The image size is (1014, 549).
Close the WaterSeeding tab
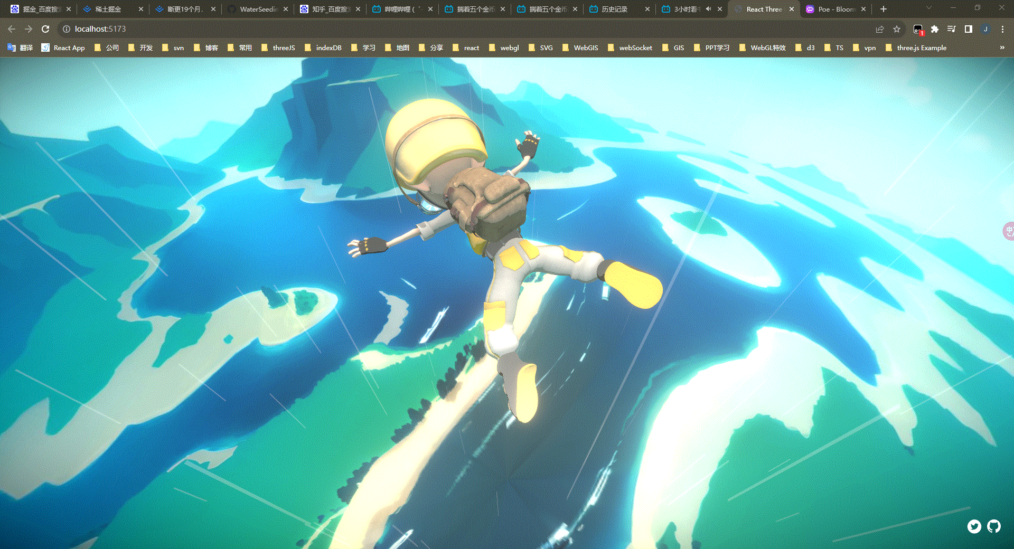tap(286, 9)
